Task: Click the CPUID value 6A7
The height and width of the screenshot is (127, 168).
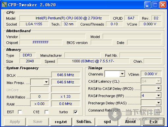Action: point(131,18)
